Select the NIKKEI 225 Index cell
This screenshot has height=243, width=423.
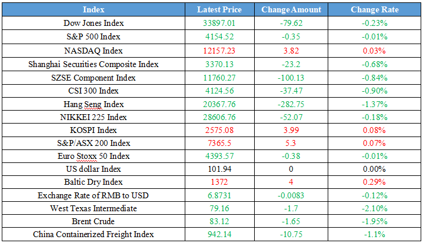point(94,117)
